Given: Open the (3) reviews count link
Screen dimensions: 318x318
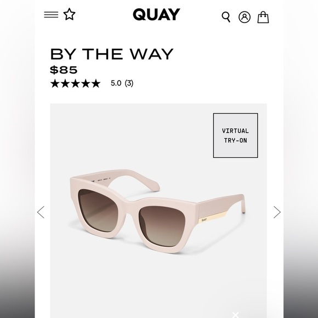Looking at the screenshot, I should (x=129, y=83).
